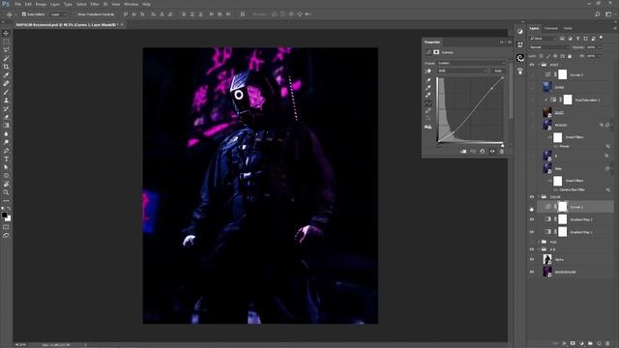Viewport: 619px width, 348px height.
Task: Create new fill or adjustment layer
Action: pyautogui.click(x=581, y=344)
